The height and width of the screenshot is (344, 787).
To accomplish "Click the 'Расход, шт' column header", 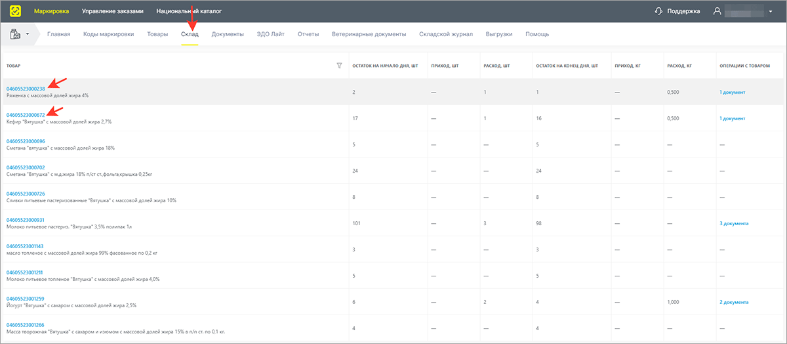I will click(497, 66).
